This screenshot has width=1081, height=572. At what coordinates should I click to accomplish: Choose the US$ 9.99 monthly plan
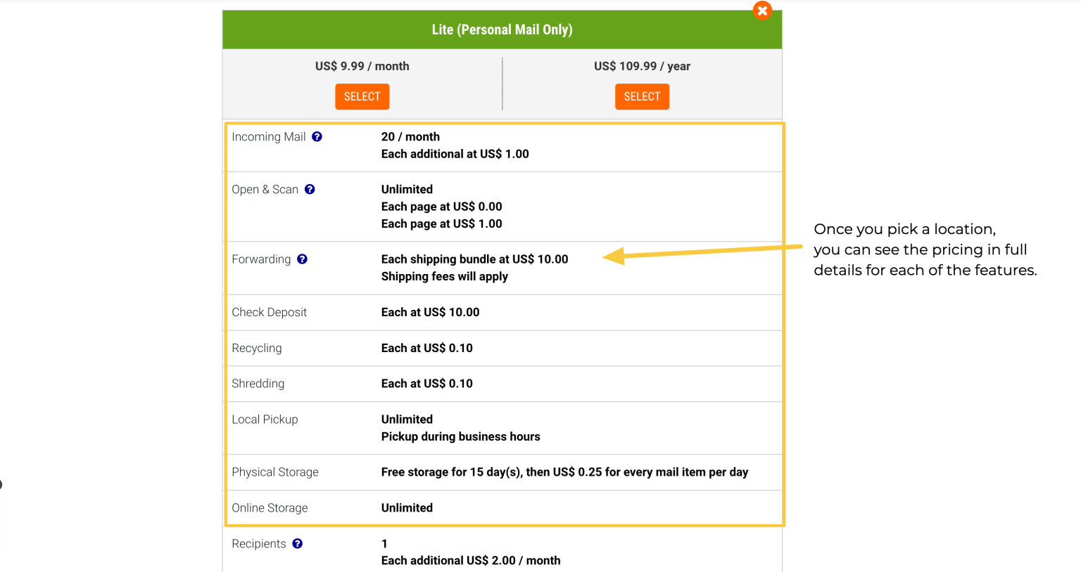pos(362,96)
